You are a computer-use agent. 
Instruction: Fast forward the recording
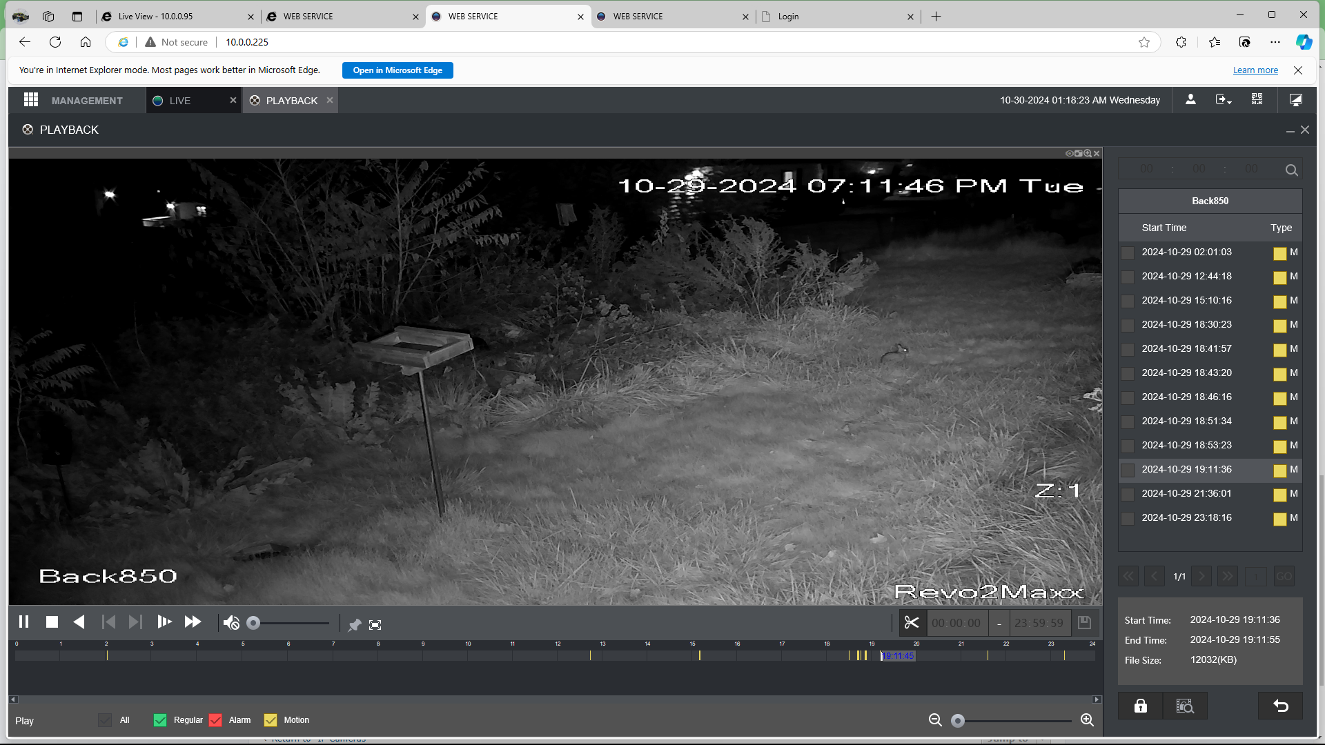pyautogui.click(x=193, y=622)
